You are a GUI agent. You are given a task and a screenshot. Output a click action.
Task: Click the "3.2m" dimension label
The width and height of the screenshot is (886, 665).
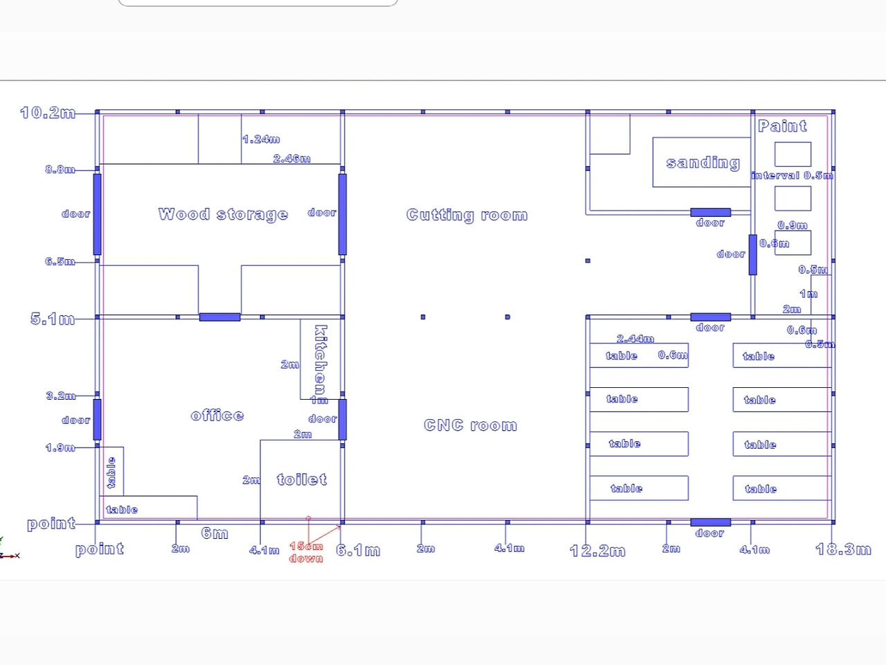[x=61, y=396]
